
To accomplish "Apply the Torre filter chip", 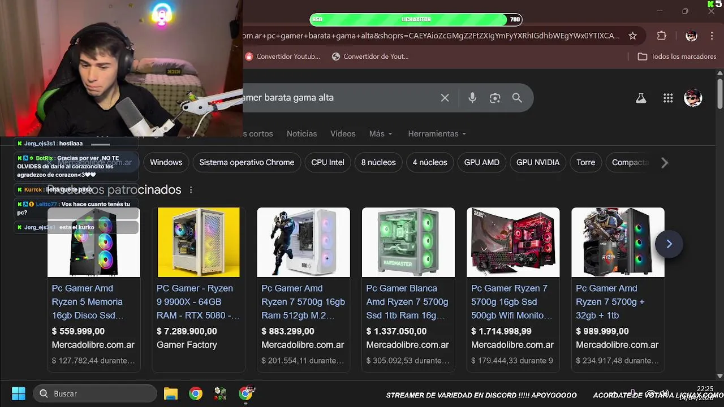I will [x=585, y=162].
